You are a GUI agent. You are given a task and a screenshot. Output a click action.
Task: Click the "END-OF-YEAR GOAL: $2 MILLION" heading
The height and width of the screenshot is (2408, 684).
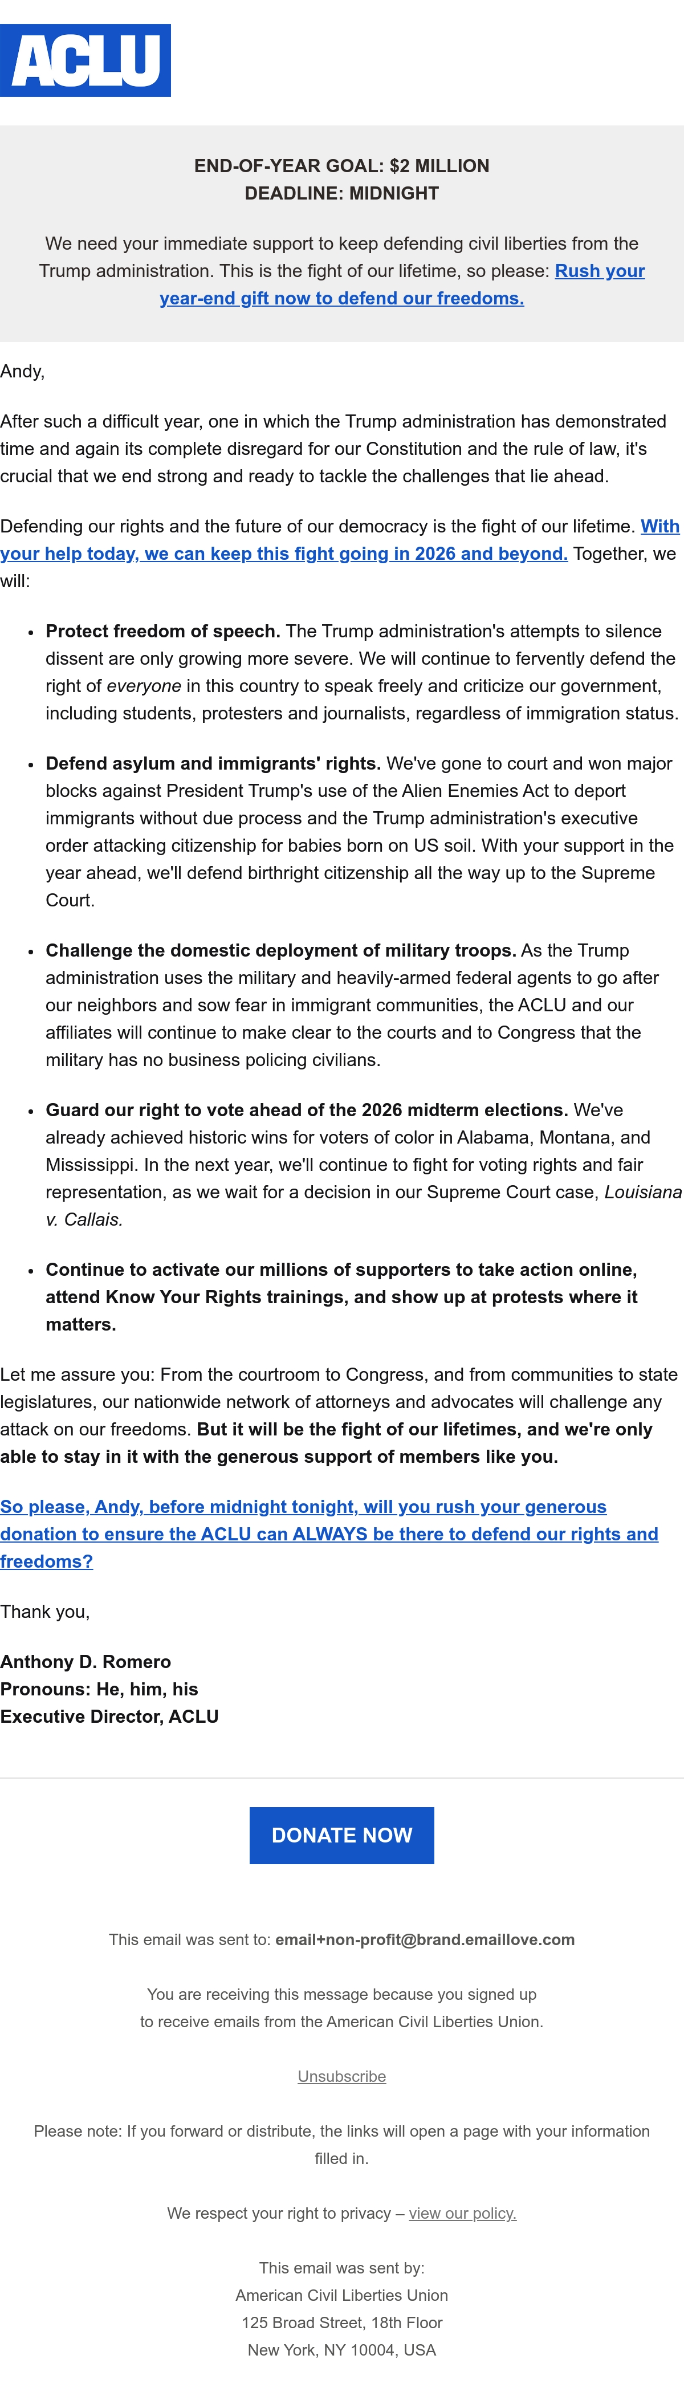(x=342, y=165)
